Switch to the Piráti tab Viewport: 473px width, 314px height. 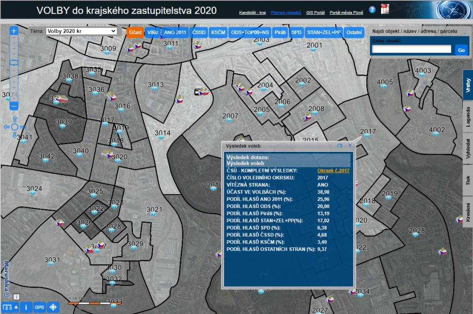coord(280,33)
